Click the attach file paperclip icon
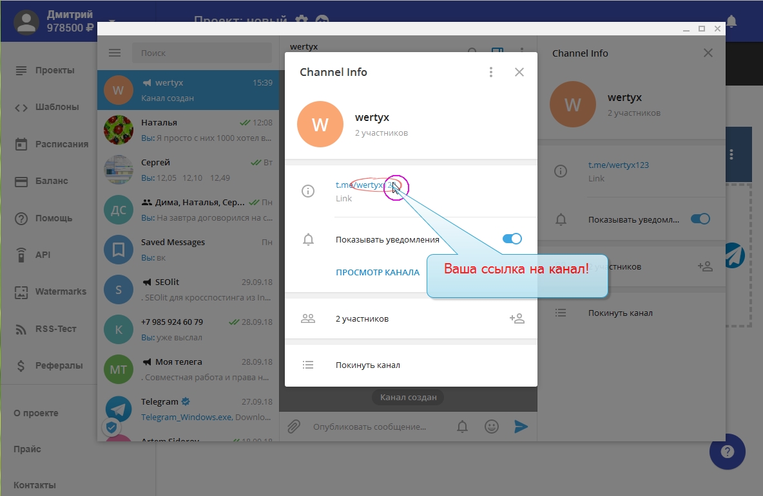The height and width of the screenshot is (496, 763). 294,427
